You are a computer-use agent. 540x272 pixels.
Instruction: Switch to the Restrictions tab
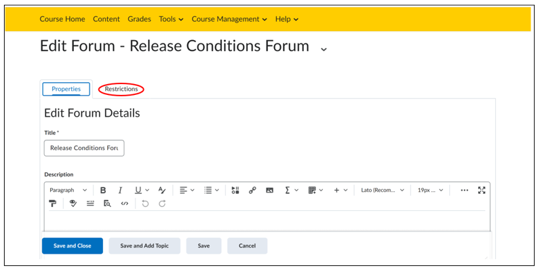tap(121, 89)
